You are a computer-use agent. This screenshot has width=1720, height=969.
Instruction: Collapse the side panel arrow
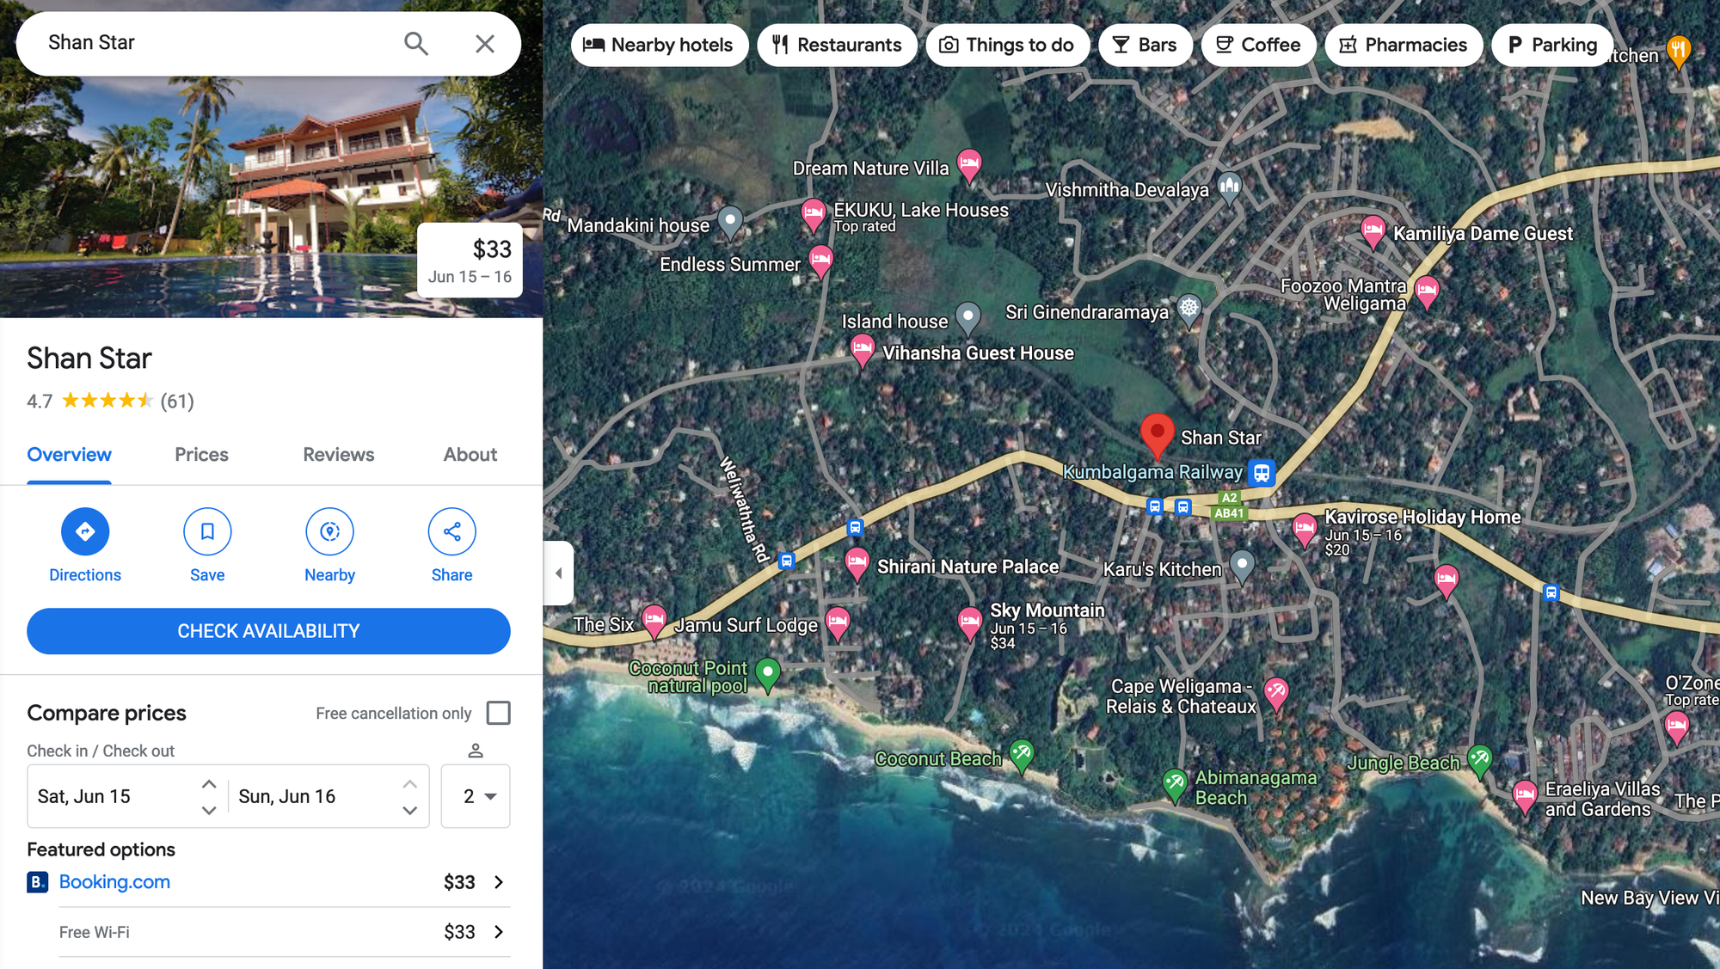click(558, 573)
